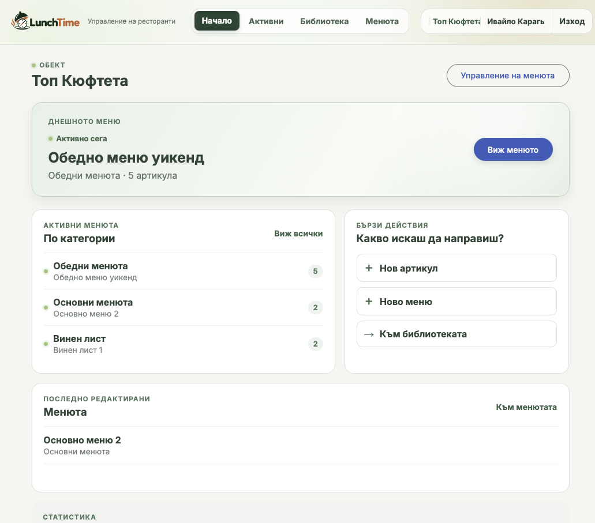Go to Към библиотеката
595x523 pixels.
point(456,334)
